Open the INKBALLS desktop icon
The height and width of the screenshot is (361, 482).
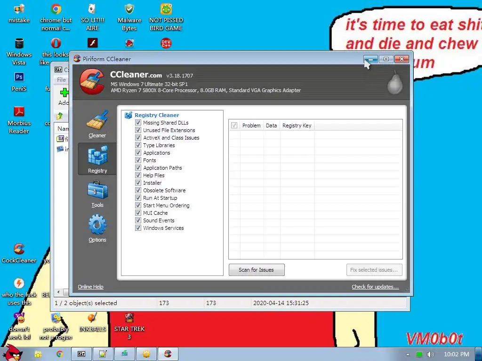(x=92, y=322)
